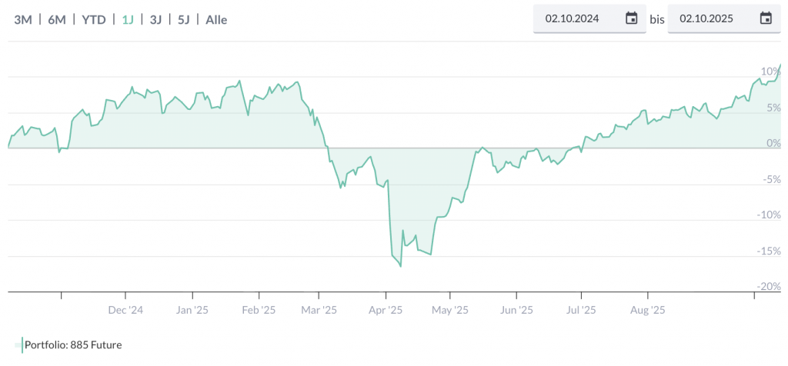The image size is (788, 366).
Task: Open the start date calendar icon
Action: [x=632, y=18]
